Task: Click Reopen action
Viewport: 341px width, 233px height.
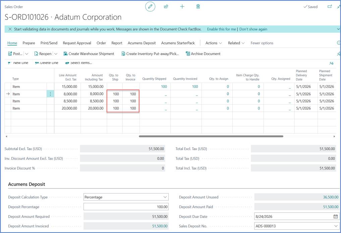Action: coord(43,54)
